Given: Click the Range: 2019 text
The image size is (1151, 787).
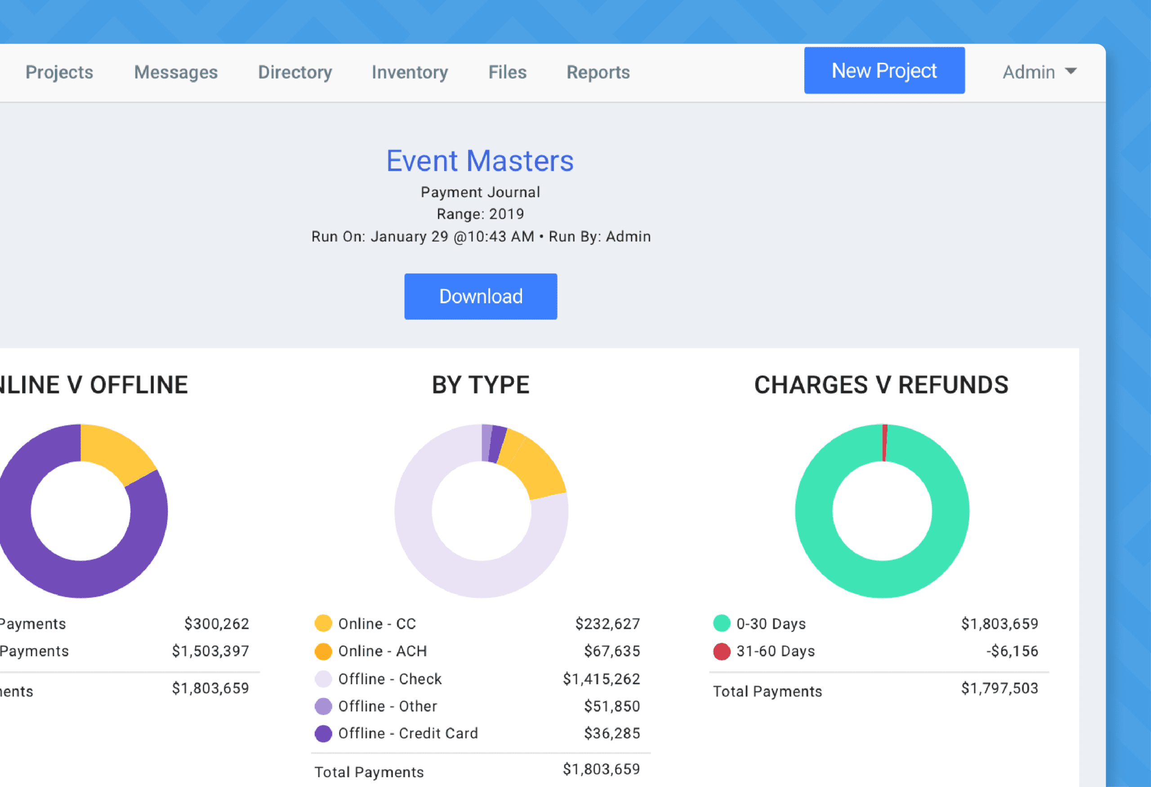Looking at the screenshot, I should pyautogui.click(x=481, y=214).
